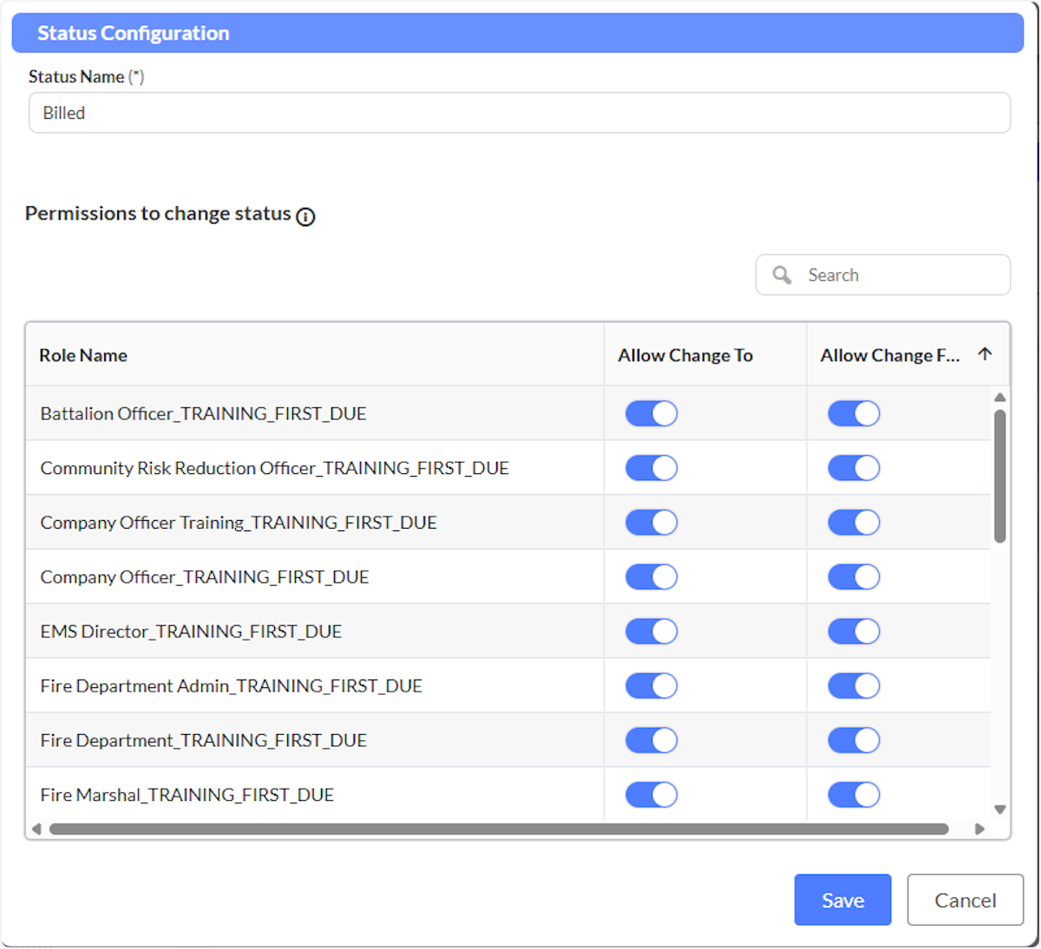Select the Community Risk Reduction Officer role name

coord(274,468)
